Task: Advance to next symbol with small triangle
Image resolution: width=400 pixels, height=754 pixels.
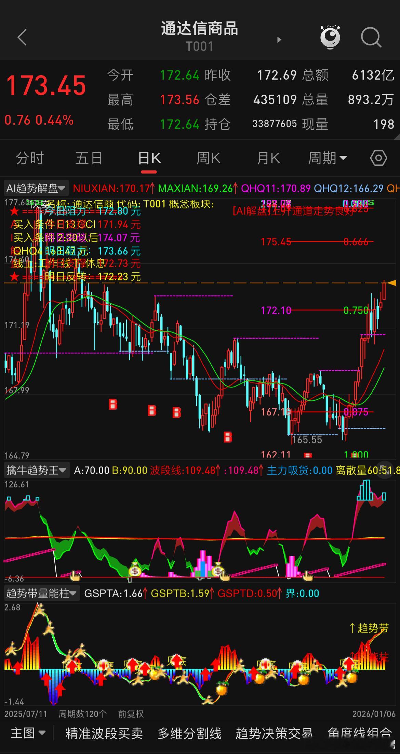Action: click(x=279, y=40)
